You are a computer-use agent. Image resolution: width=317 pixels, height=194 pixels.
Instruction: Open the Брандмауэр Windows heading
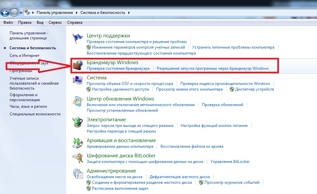pyautogui.click(x=113, y=62)
